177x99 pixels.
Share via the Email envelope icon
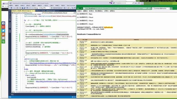(3, 38)
